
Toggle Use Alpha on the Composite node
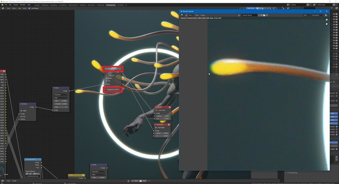(x=156, y=127)
